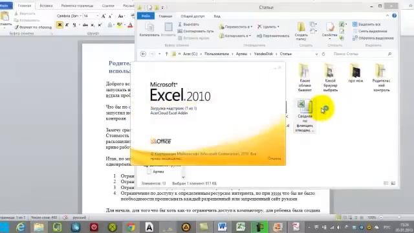Open Свойства in Explorer ribbon
This screenshot has height=233, width=414.
point(329,30)
